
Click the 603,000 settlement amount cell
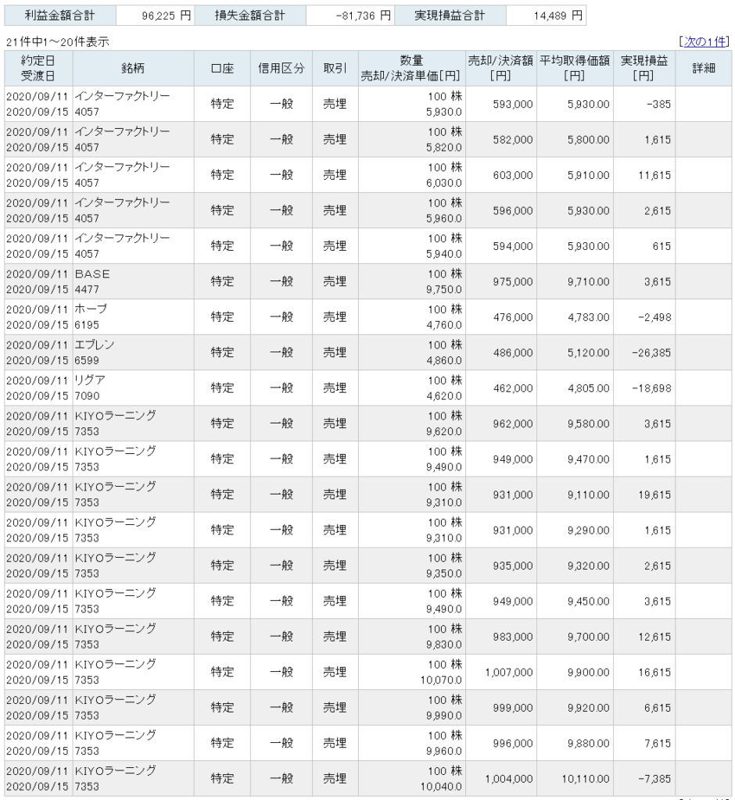501,175
